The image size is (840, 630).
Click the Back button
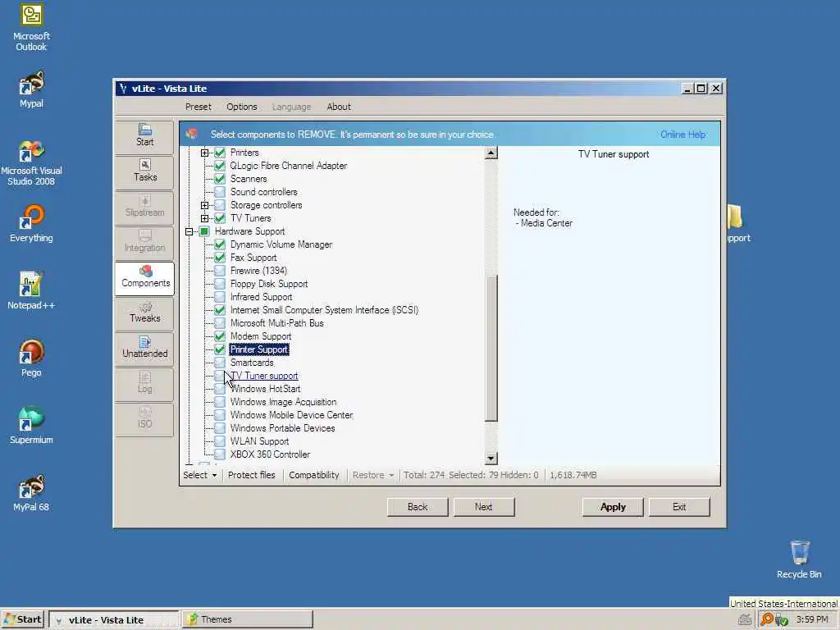click(x=418, y=507)
